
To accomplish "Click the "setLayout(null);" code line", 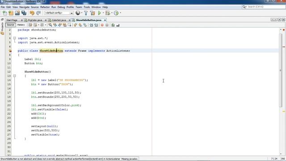I will [44, 126].
